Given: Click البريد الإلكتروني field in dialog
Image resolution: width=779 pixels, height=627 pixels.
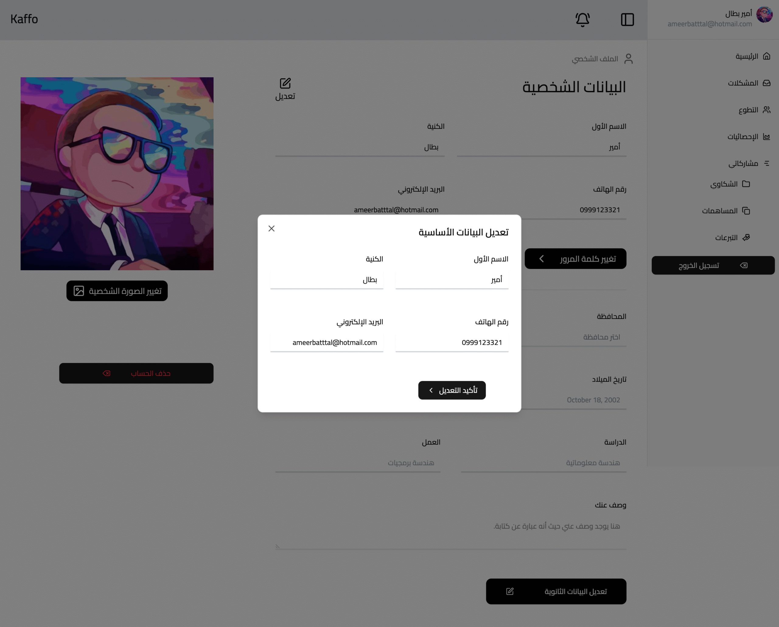Looking at the screenshot, I should (x=327, y=343).
